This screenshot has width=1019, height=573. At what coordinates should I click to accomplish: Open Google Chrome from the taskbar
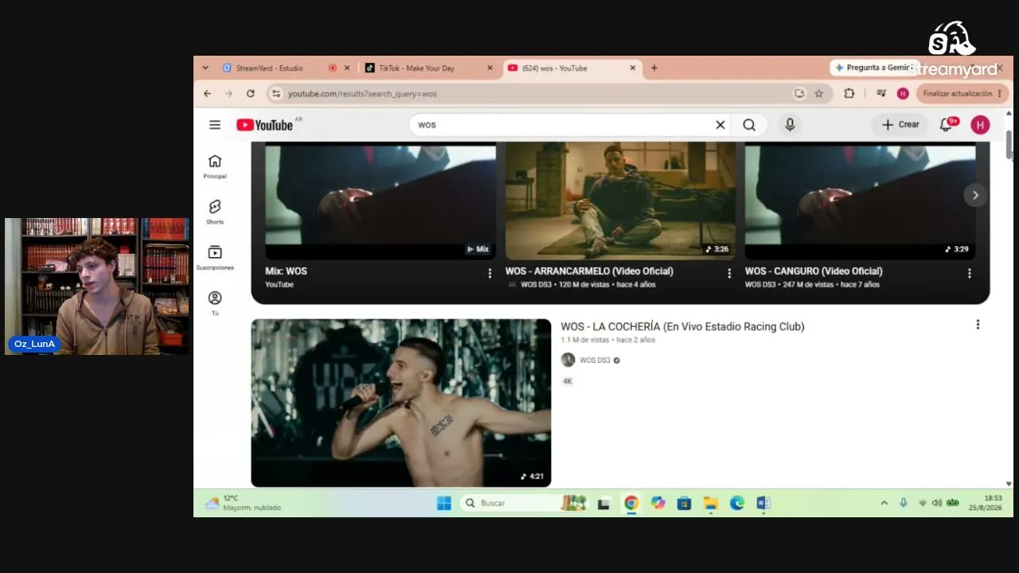631,503
